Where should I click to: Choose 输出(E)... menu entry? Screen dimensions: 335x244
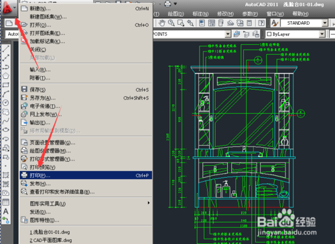point(86,122)
